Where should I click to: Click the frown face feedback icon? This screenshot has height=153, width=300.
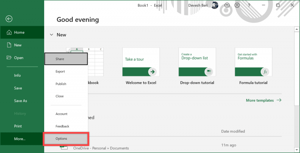(x=237, y=5)
